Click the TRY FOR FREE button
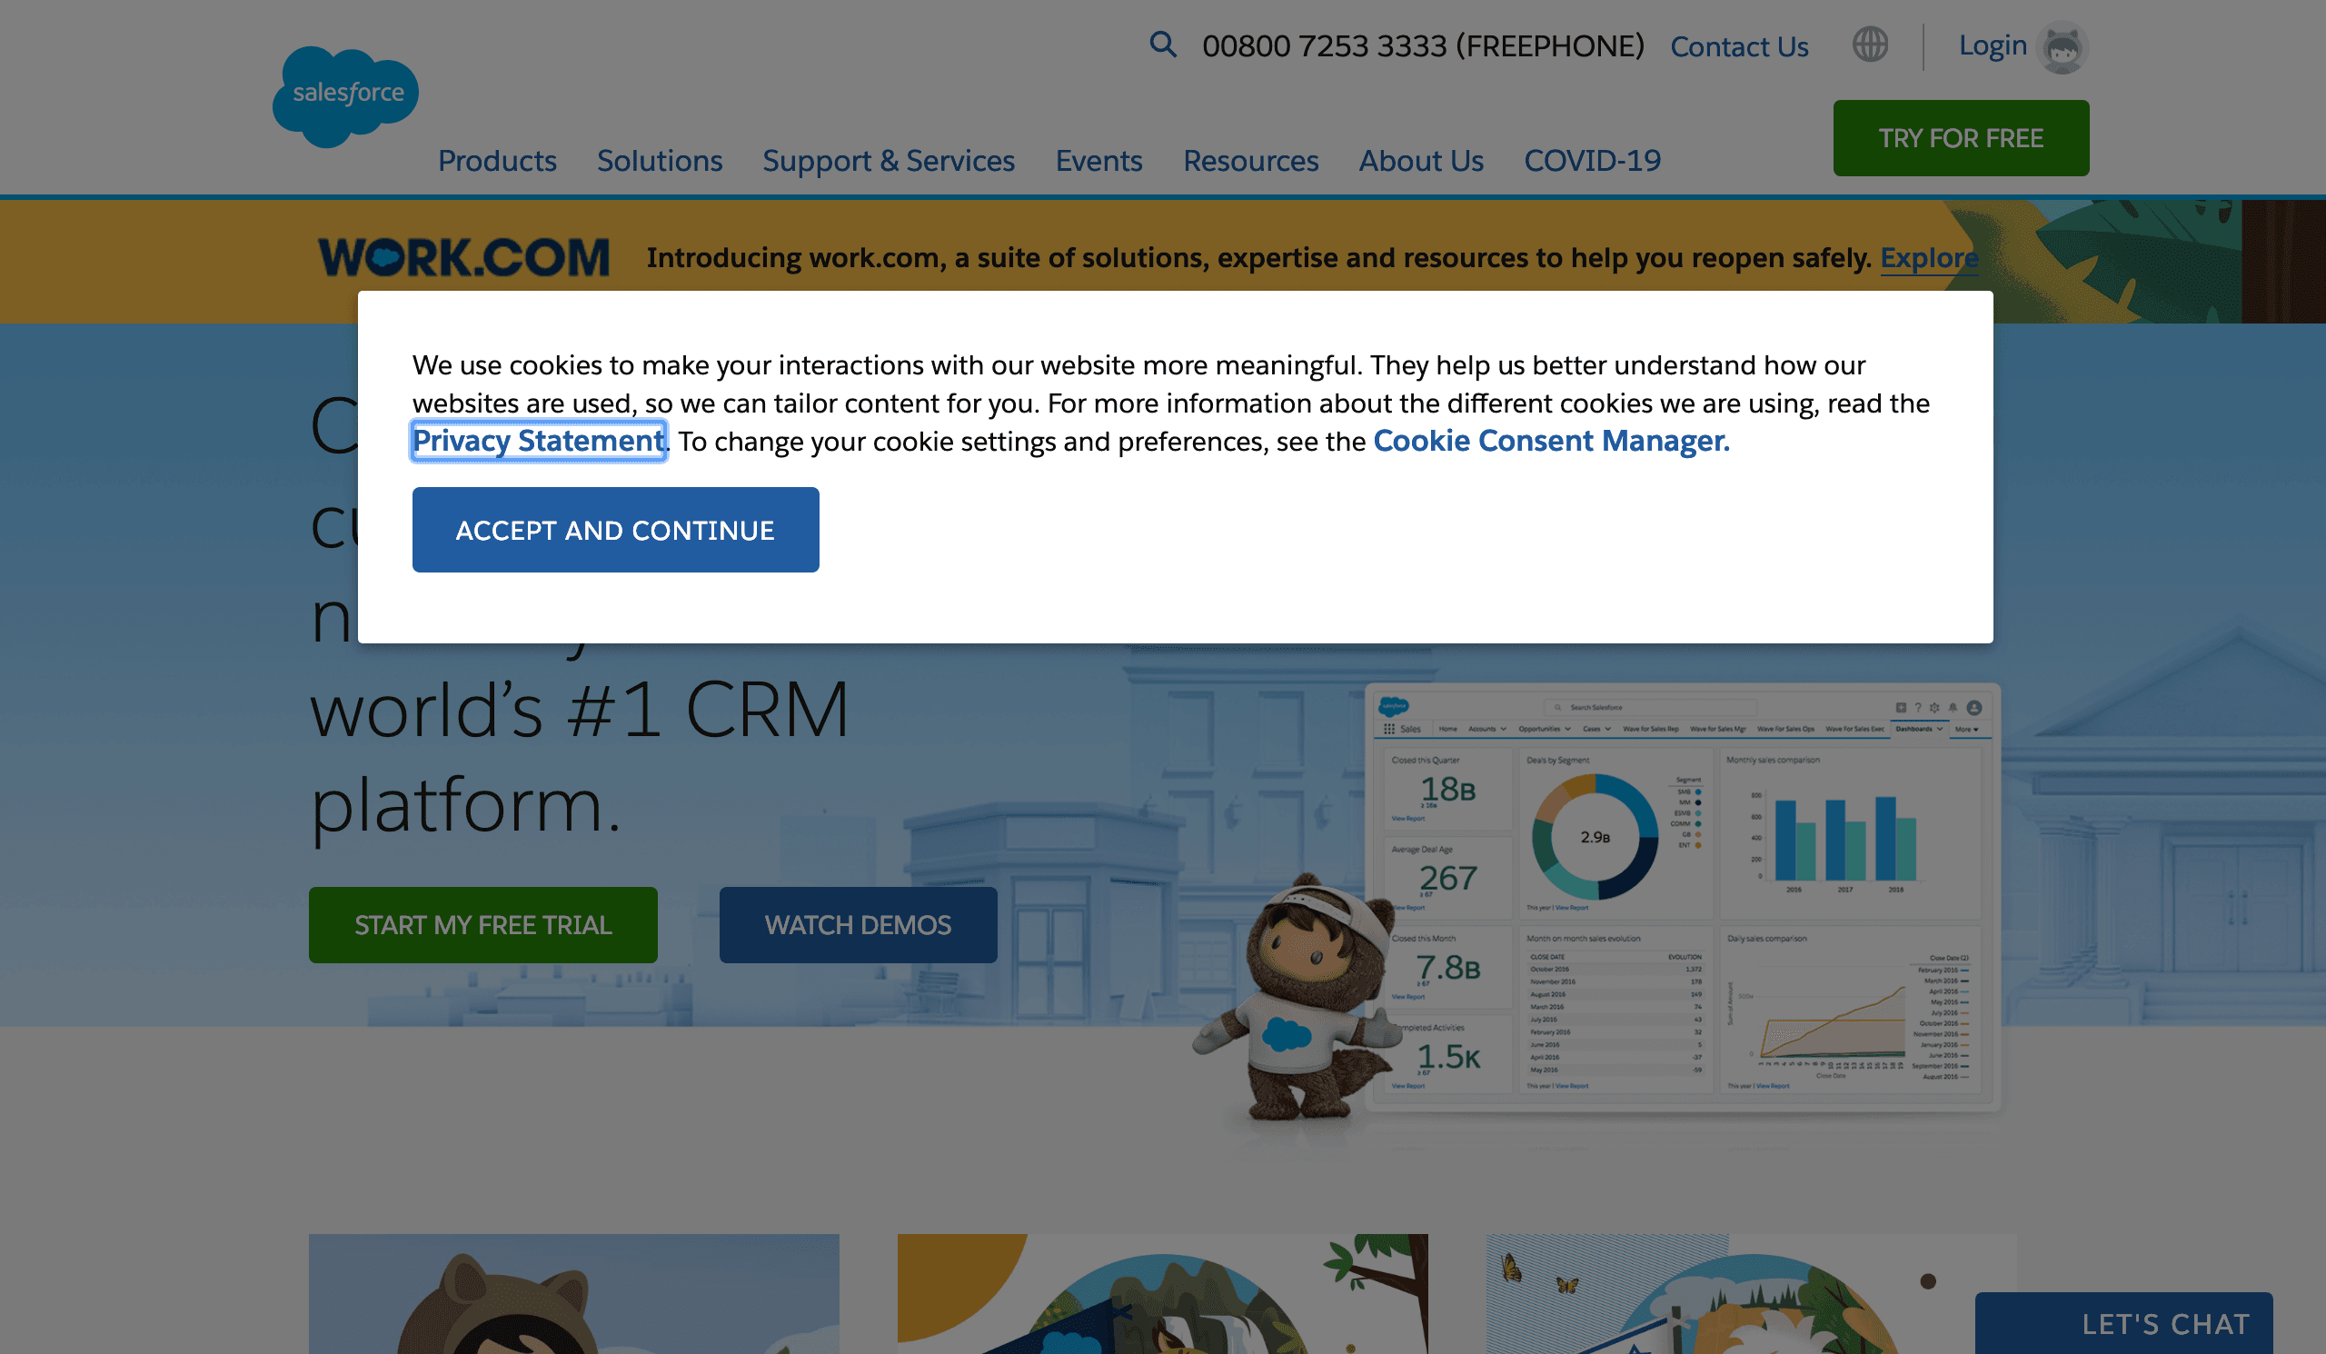The height and width of the screenshot is (1354, 2326). tap(1961, 137)
